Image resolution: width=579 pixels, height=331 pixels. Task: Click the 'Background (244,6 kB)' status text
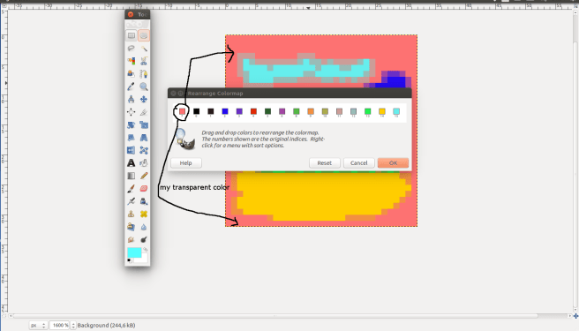pyautogui.click(x=106, y=326)
